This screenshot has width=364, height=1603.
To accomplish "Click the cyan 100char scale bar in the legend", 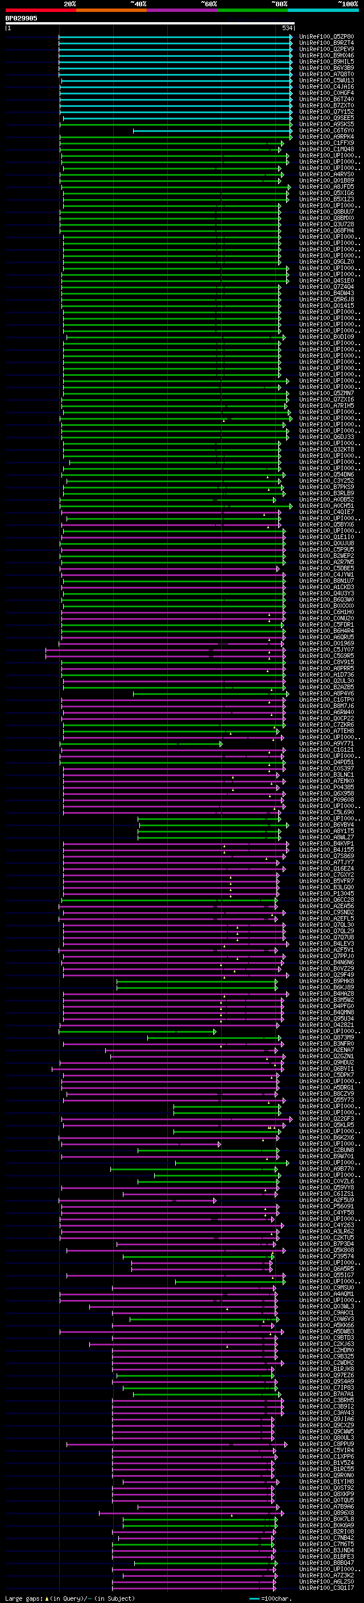I will 254,1598.
